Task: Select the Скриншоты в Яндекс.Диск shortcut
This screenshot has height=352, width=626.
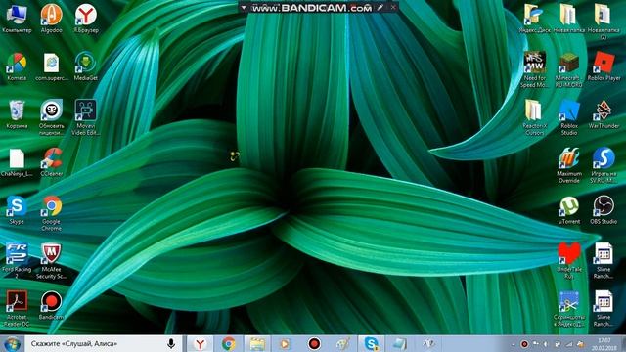Action: click(x=569, y=309)
